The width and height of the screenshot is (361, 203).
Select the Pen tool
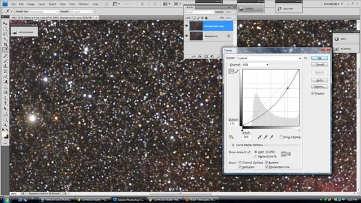tap(5, 98)
